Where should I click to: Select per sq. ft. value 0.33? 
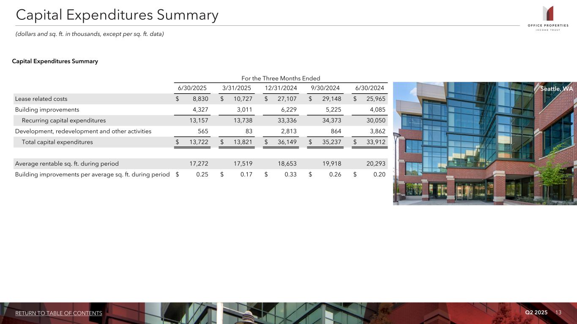(292, 174)
